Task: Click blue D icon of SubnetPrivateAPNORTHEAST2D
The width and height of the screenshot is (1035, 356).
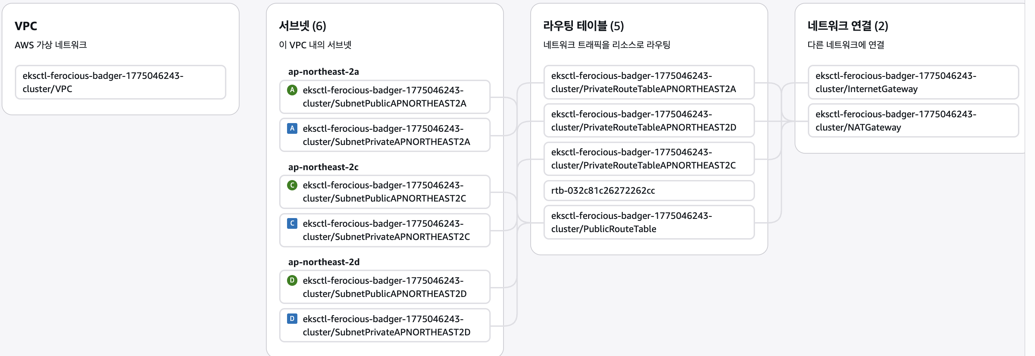Action: [x=292, y=319]
